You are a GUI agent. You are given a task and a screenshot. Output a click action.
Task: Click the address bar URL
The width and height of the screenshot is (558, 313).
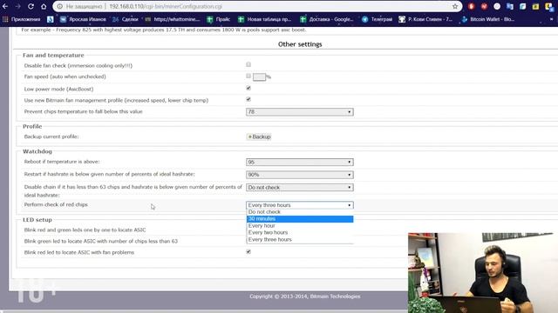pos(166,6)
